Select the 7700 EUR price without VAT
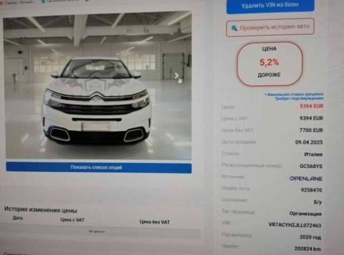Viewport: 344px width, 255px height. click(x=311, y=130)
